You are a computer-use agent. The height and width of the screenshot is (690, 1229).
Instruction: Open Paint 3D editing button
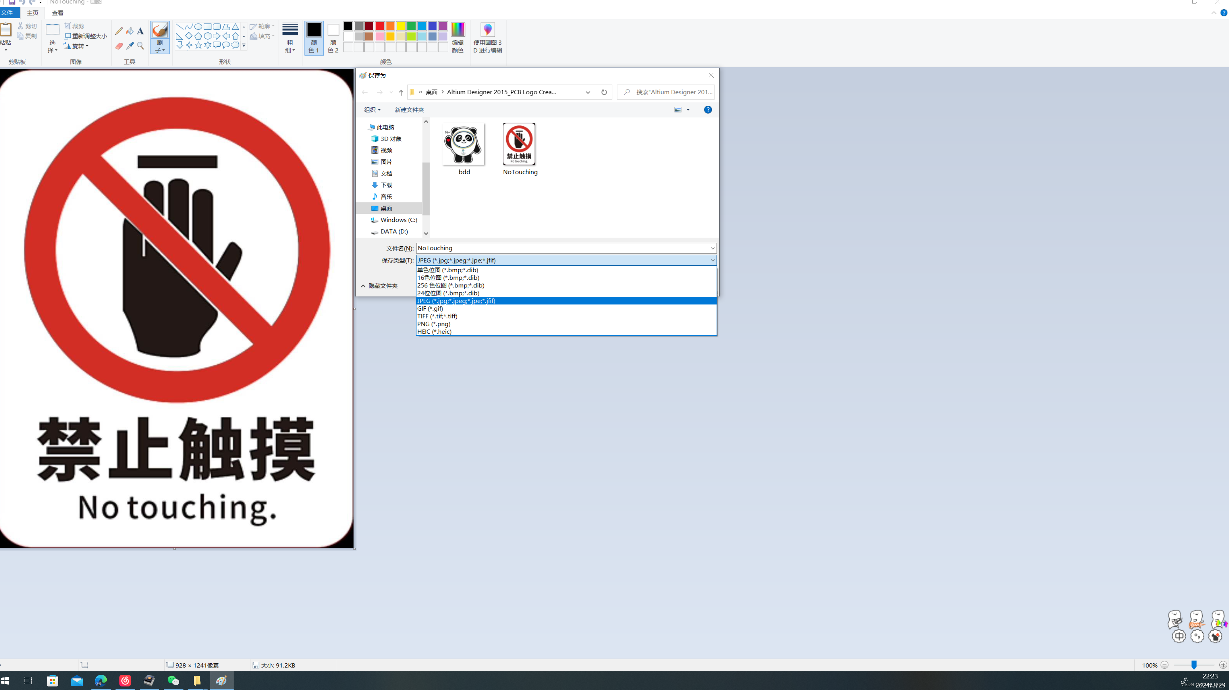(x=488, y=37)
